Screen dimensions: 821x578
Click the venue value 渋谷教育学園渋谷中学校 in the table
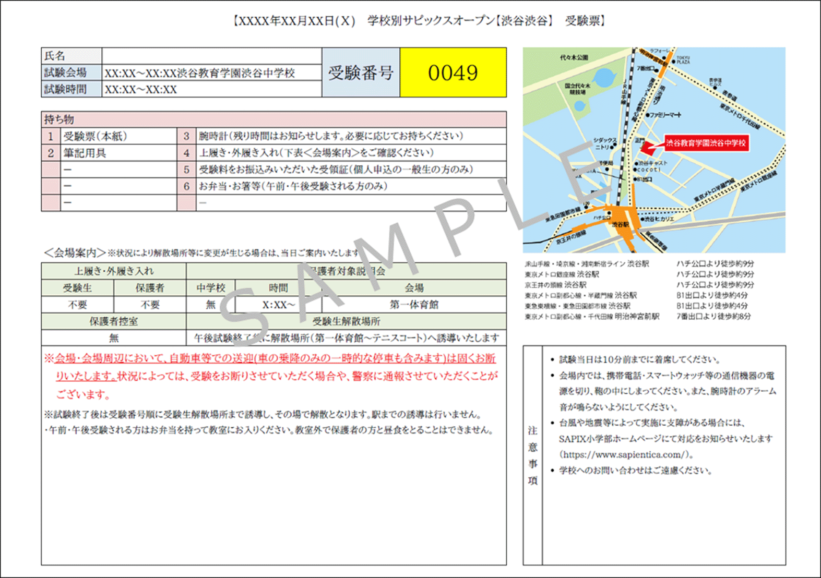coord(236,73)
